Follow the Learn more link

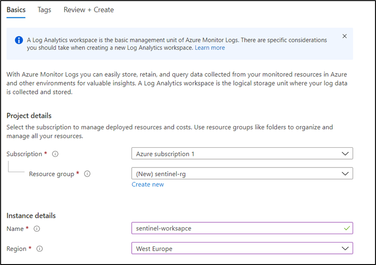tap(210, 48)
